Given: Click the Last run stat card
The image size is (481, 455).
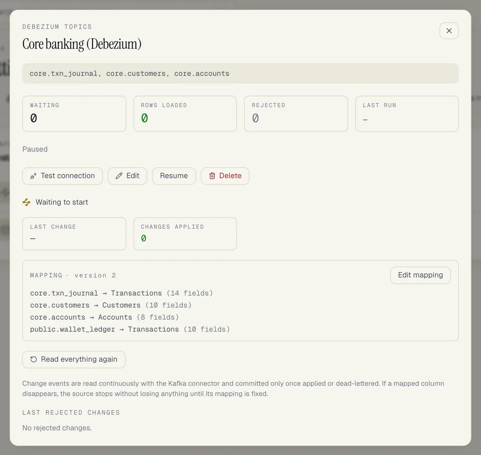Looking at the screenshot, I should click(x=407, y=114).
